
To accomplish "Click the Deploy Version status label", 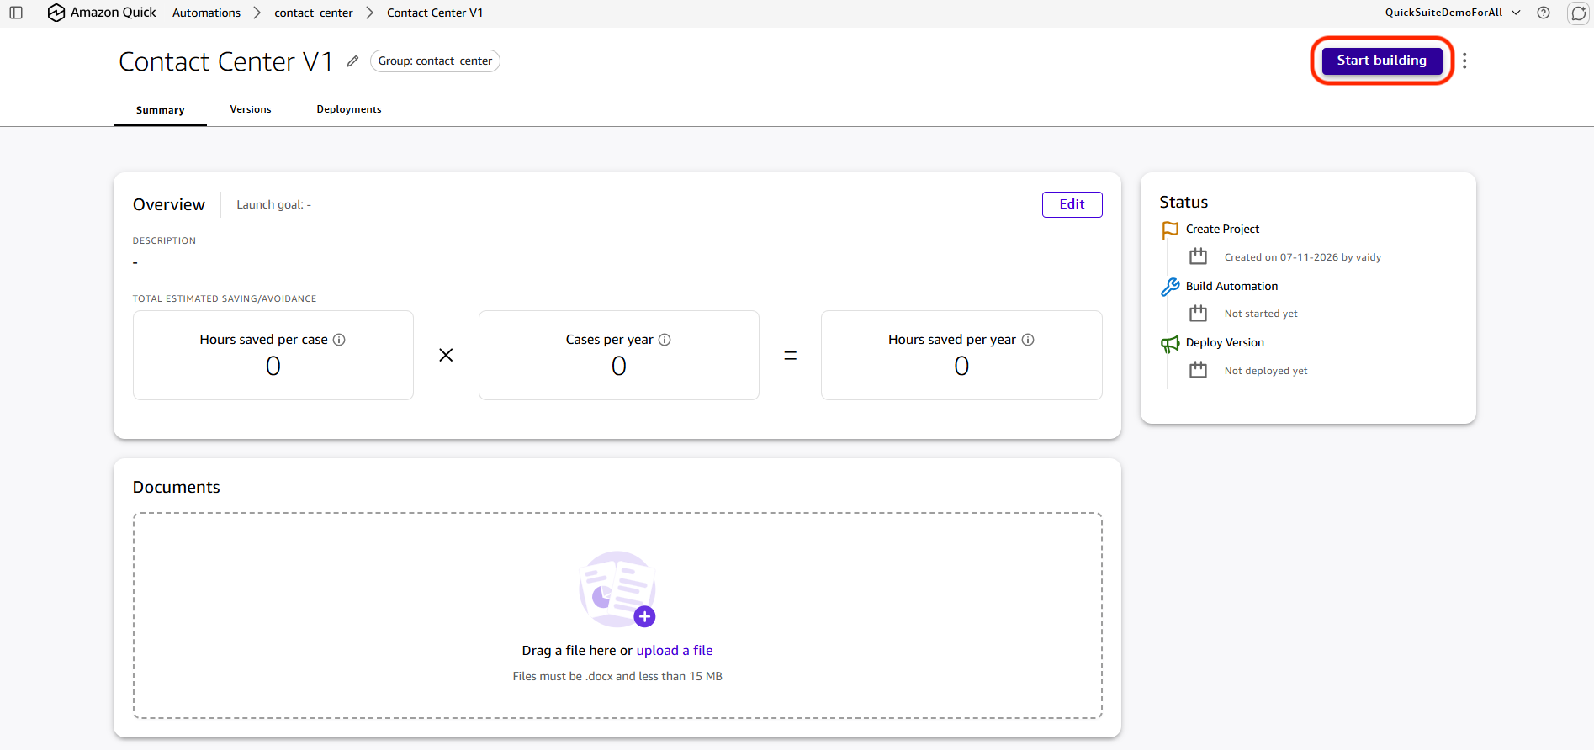I will (x=1225, y=342).
